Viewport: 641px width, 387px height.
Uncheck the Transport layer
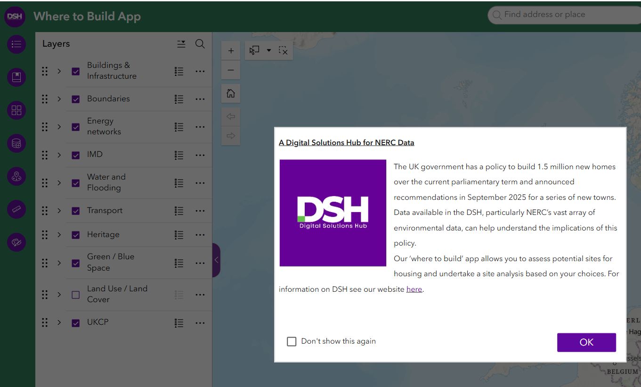[75, 211]
